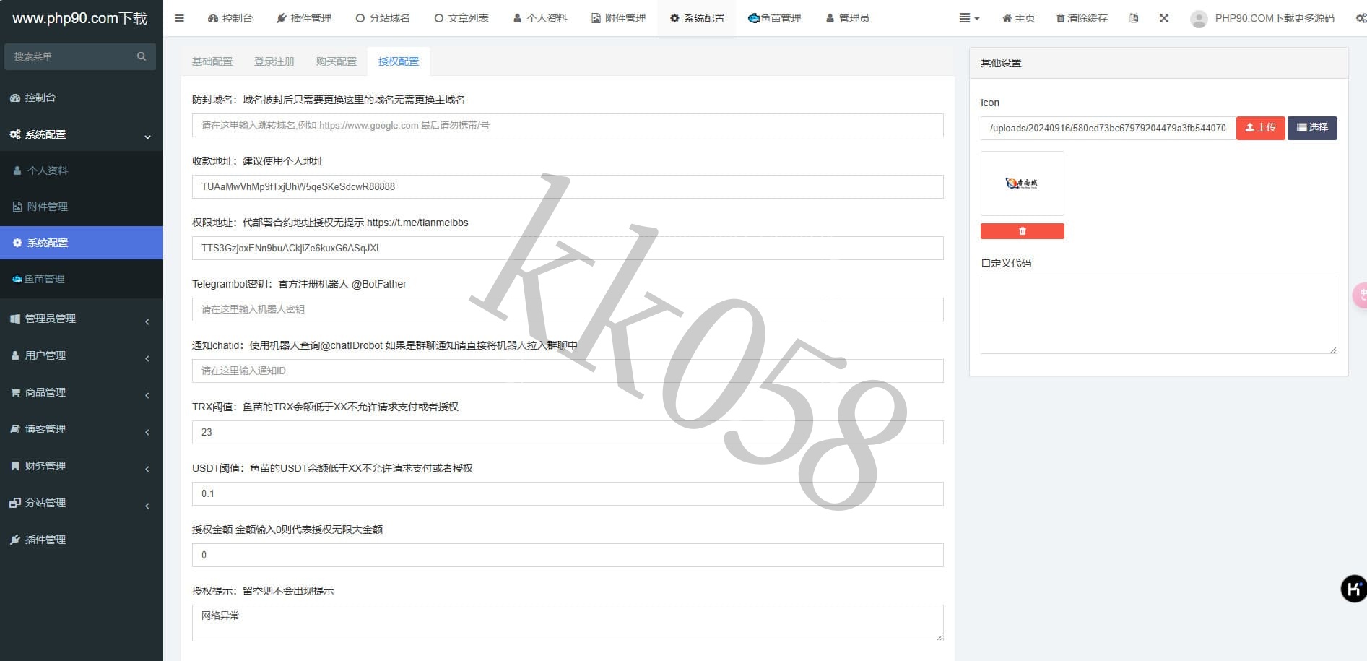Toggle the sidebar hamburger menu icon
Viewport: 1367px width, 661px height.
tap(179, 18)
